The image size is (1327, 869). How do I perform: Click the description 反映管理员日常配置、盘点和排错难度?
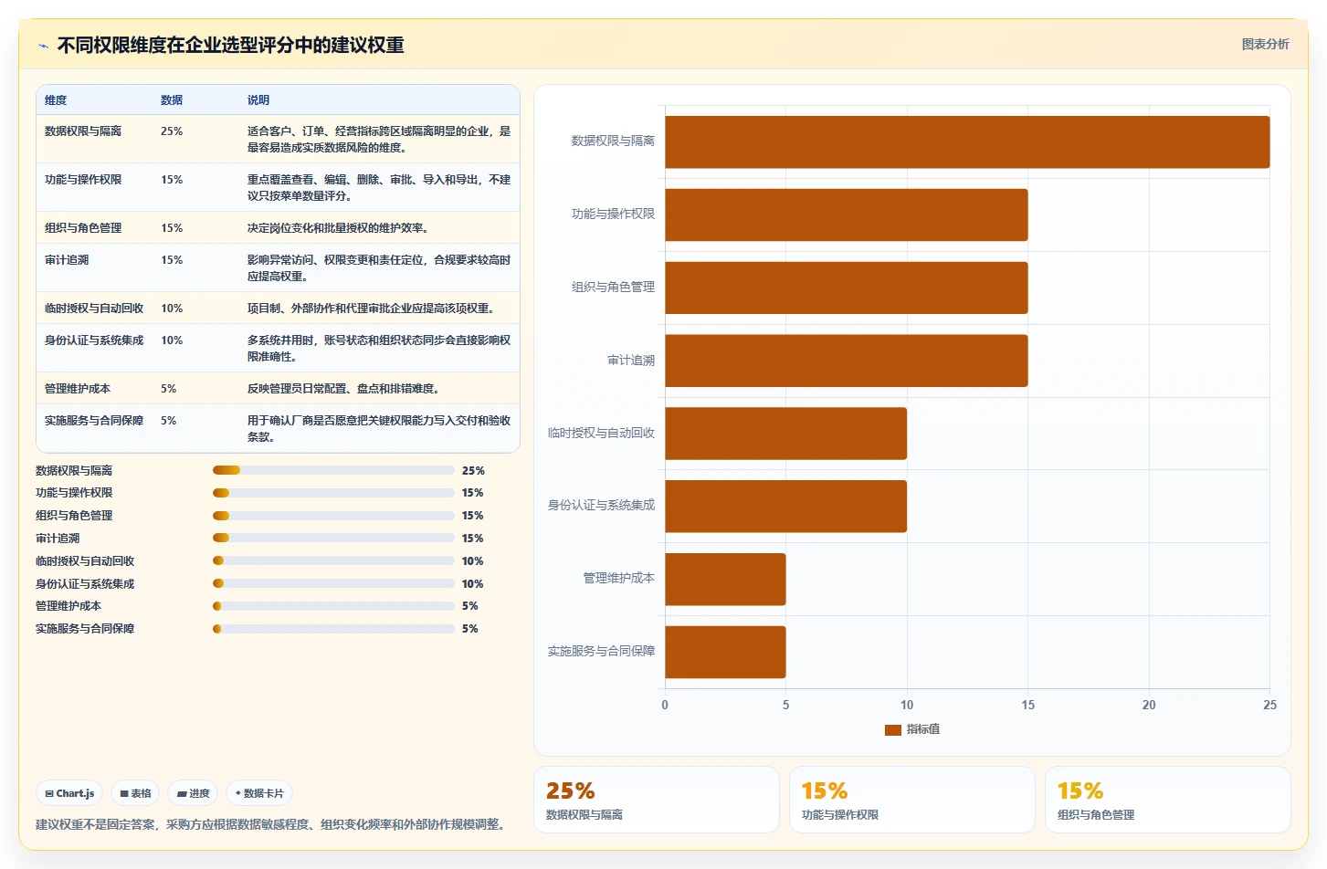tap(343, 389)
